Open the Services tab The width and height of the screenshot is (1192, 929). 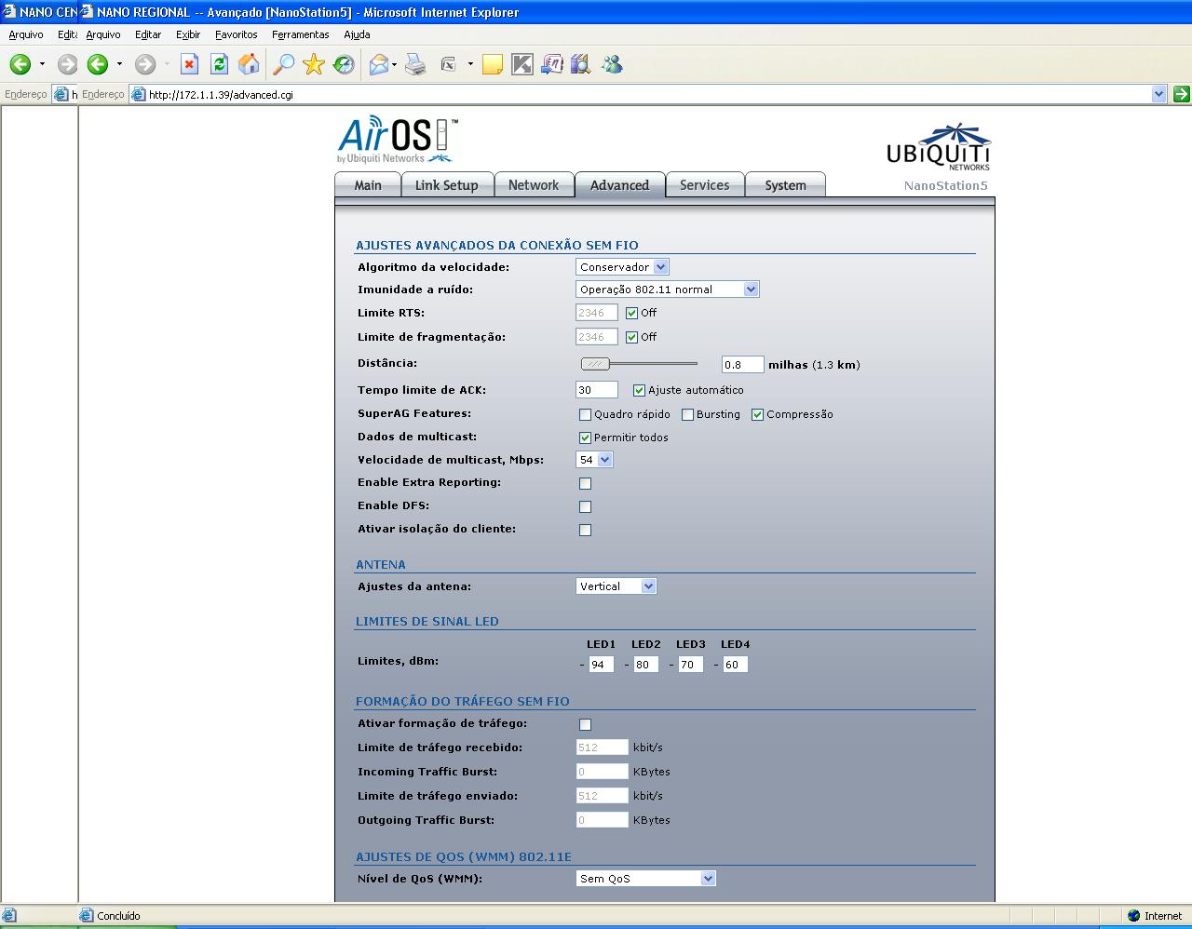[705, 185]
